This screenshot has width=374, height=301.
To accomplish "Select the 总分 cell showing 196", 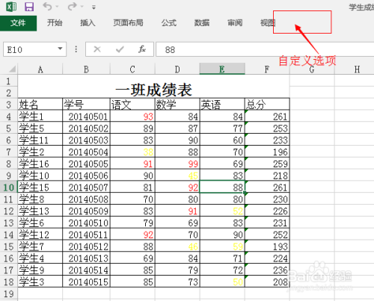I will tap(267, 152).
